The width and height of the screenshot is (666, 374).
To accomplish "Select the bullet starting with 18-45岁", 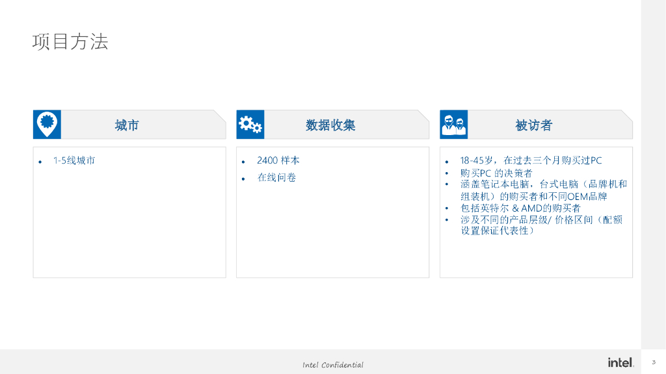I will (531, 160).
